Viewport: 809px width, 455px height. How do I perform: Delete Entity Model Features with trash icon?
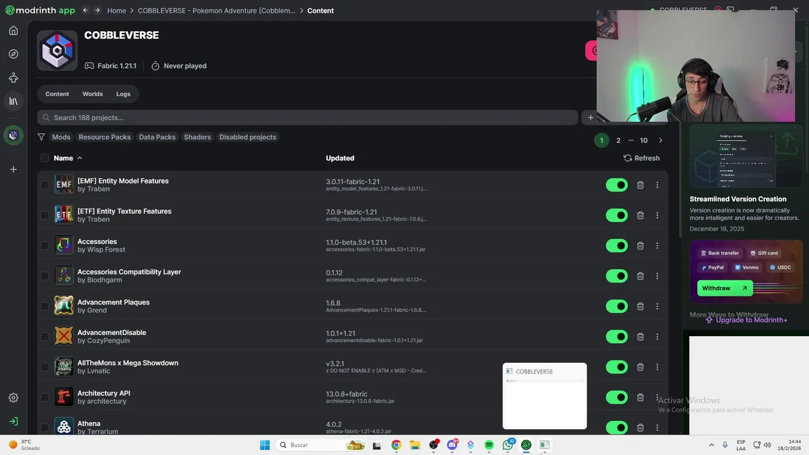coord(640,185)
